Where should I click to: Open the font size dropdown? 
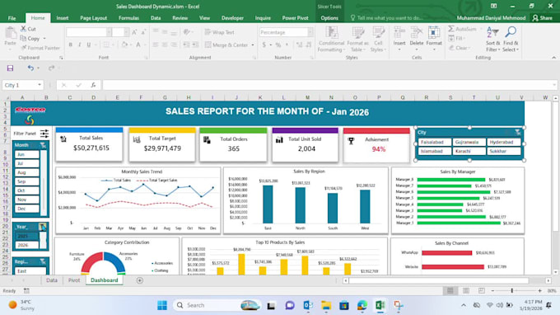click(127, 32)
